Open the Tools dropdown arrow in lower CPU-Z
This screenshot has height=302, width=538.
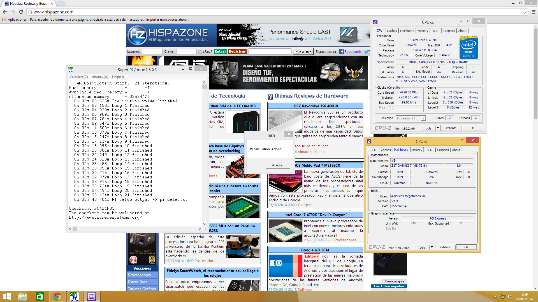pyautogui.click(x=432, y=247)
